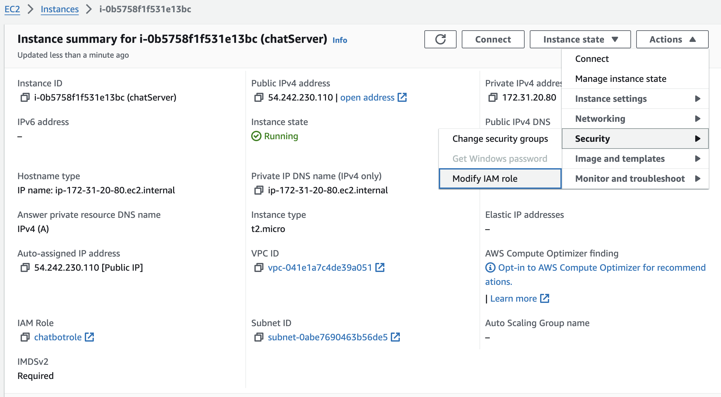
Task: Go to Instances breadcrumb link
Action: (x=60, y=9)
